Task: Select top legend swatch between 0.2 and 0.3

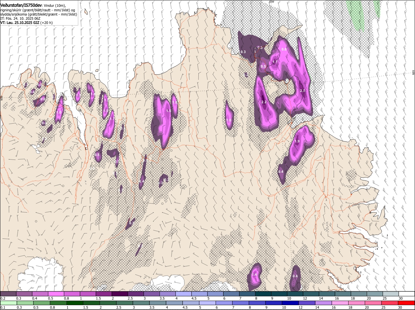Action: click(x=8, y=293)
